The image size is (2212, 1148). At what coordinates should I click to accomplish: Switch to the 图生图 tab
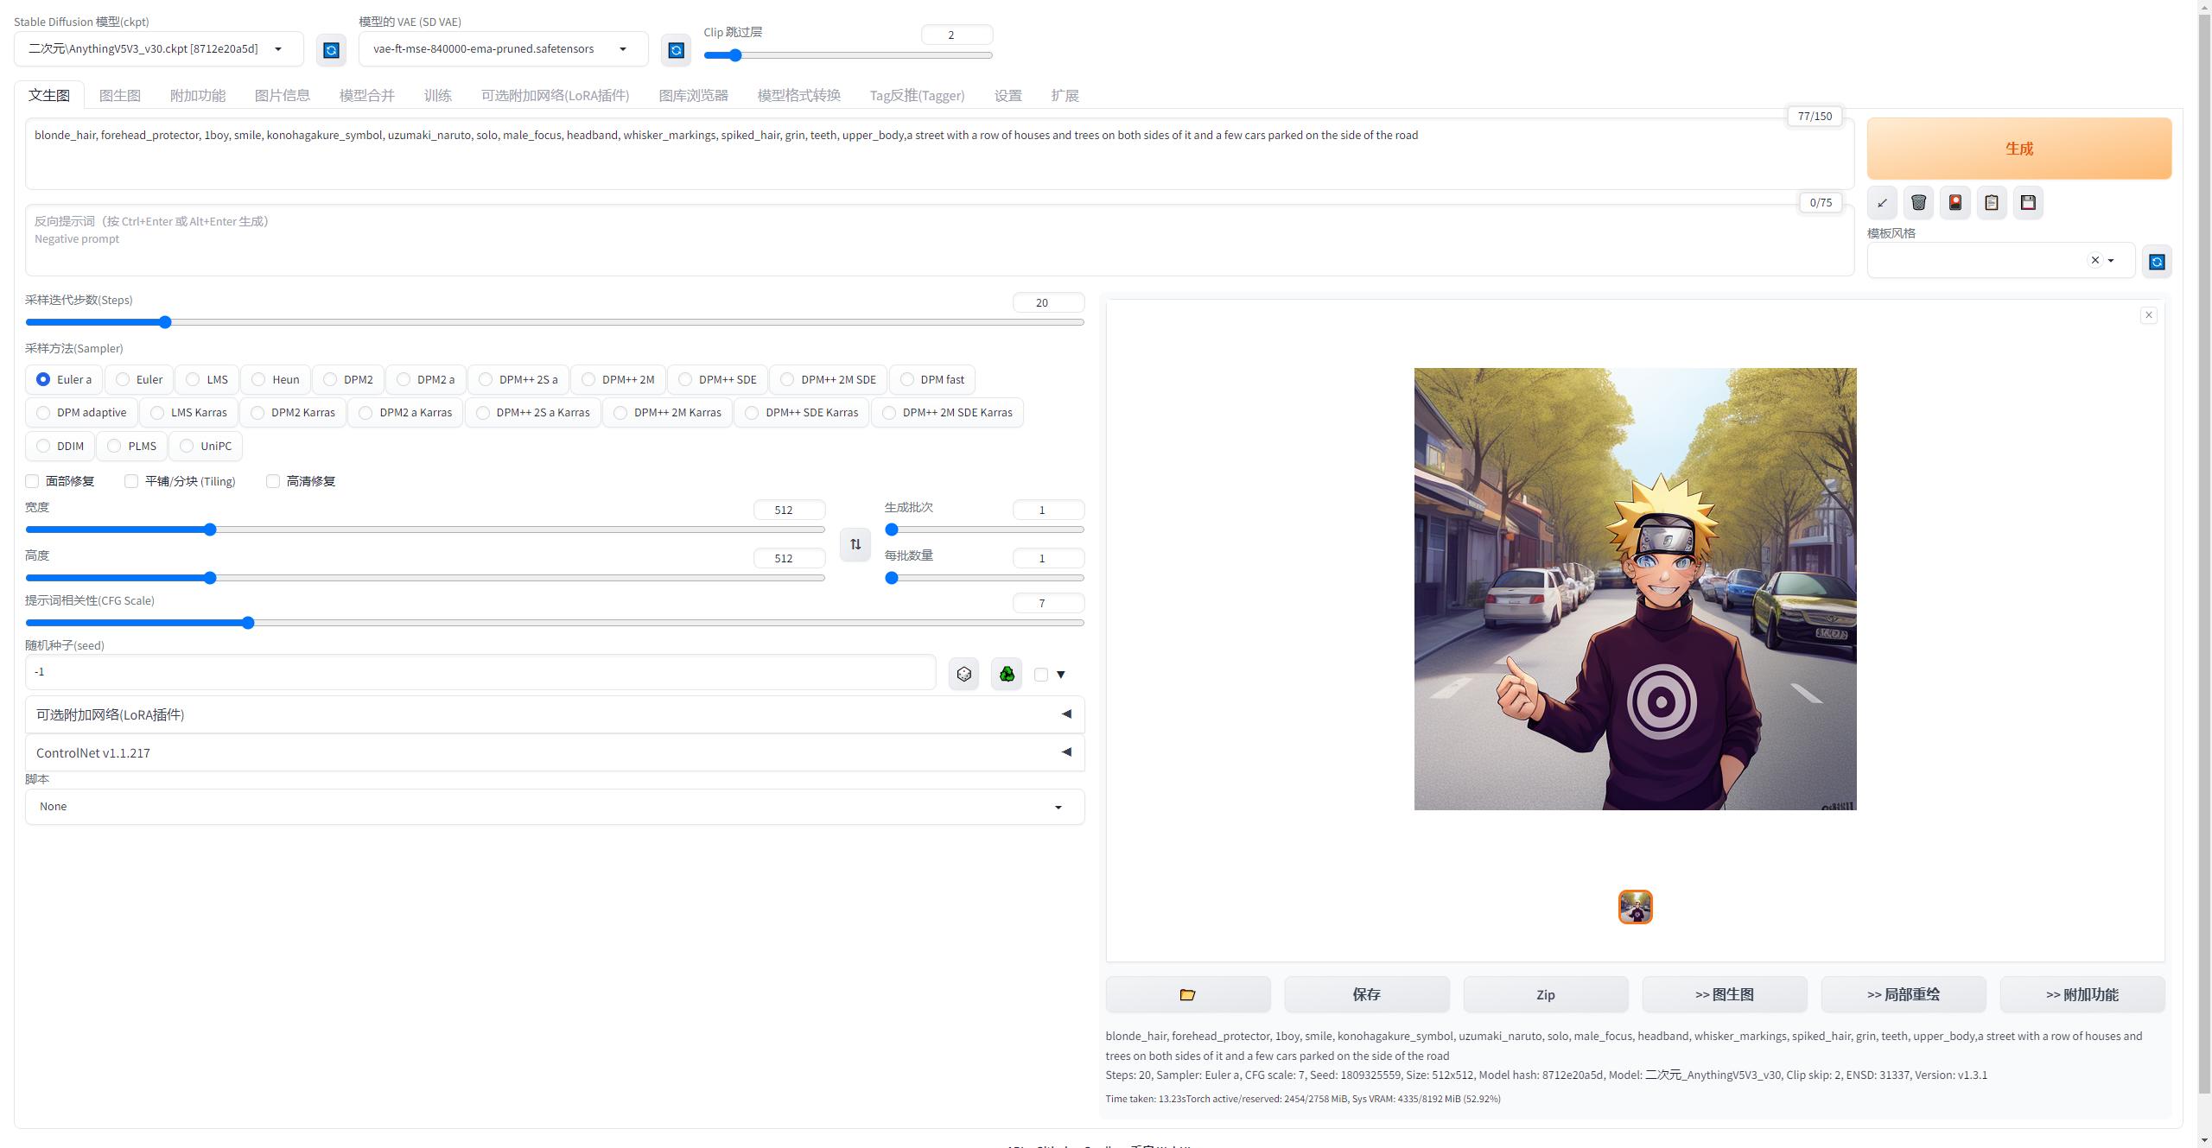pyautogui.click(x=119, y=96)
